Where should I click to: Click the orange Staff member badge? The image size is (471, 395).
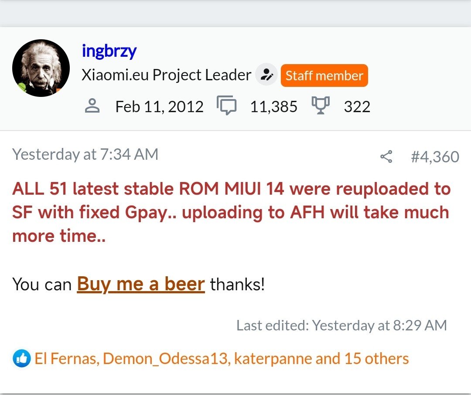(324, 76)
